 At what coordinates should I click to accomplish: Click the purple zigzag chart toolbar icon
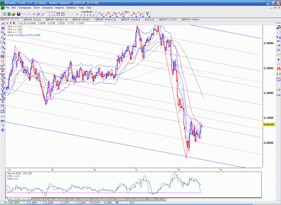43,14
